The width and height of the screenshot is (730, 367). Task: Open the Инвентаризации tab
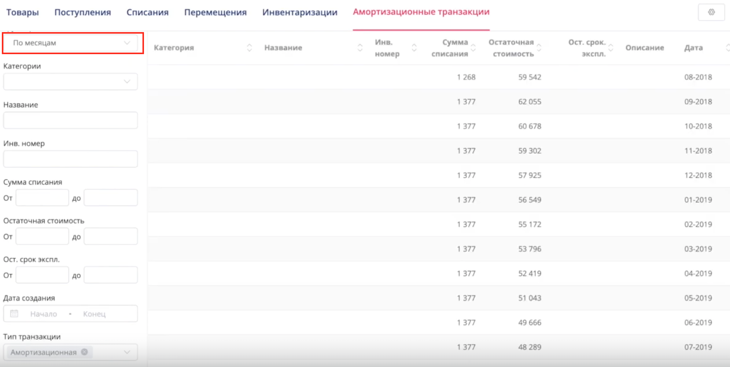[300, 12]
